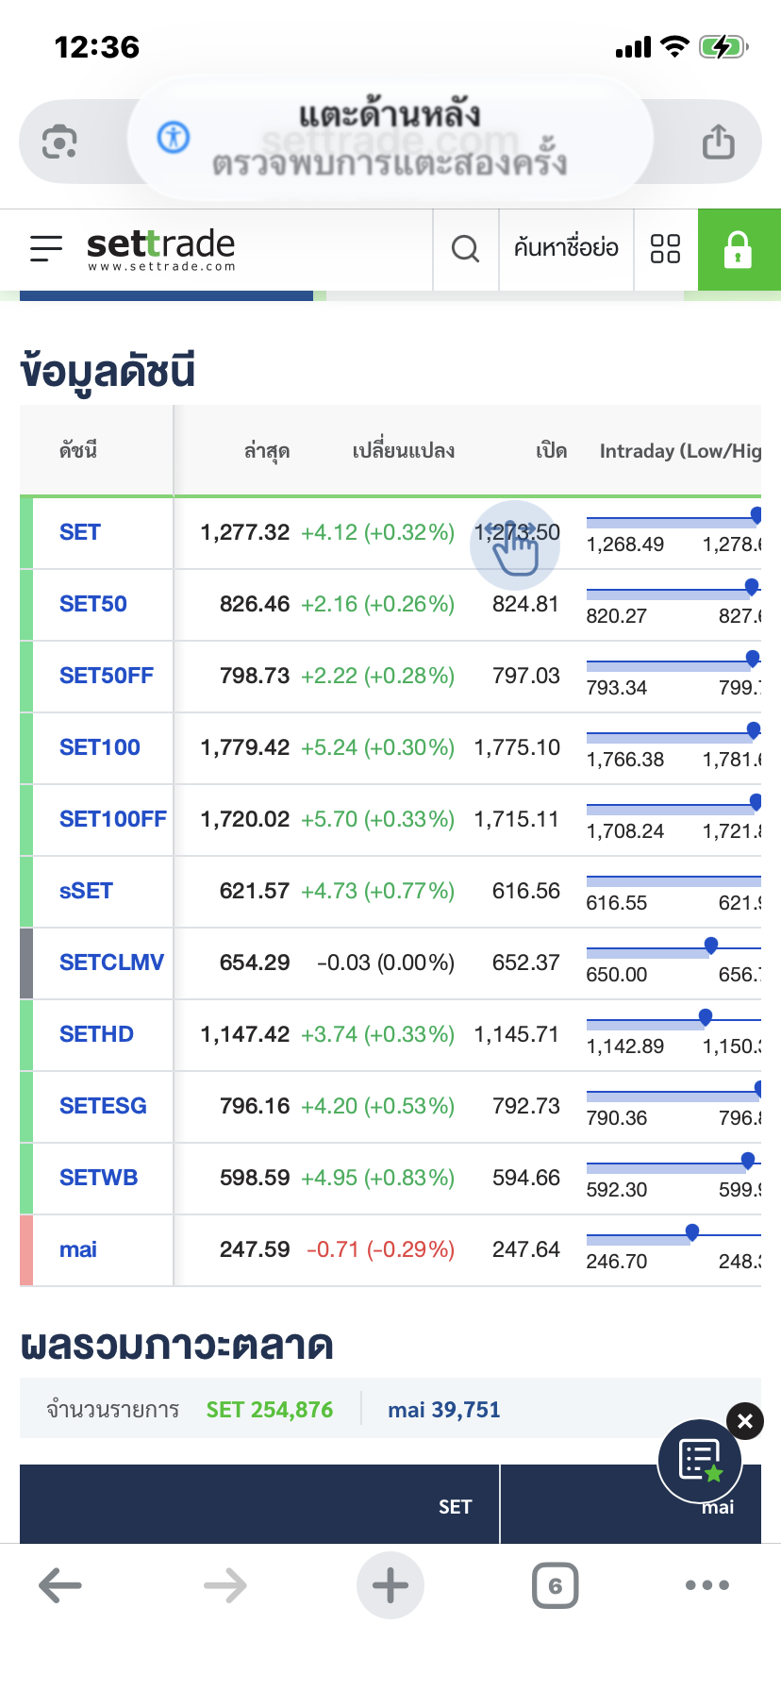Screen dimensions: 781x1691
Task: Open the floating watchlist star icon
Action: click(700, 1461)
